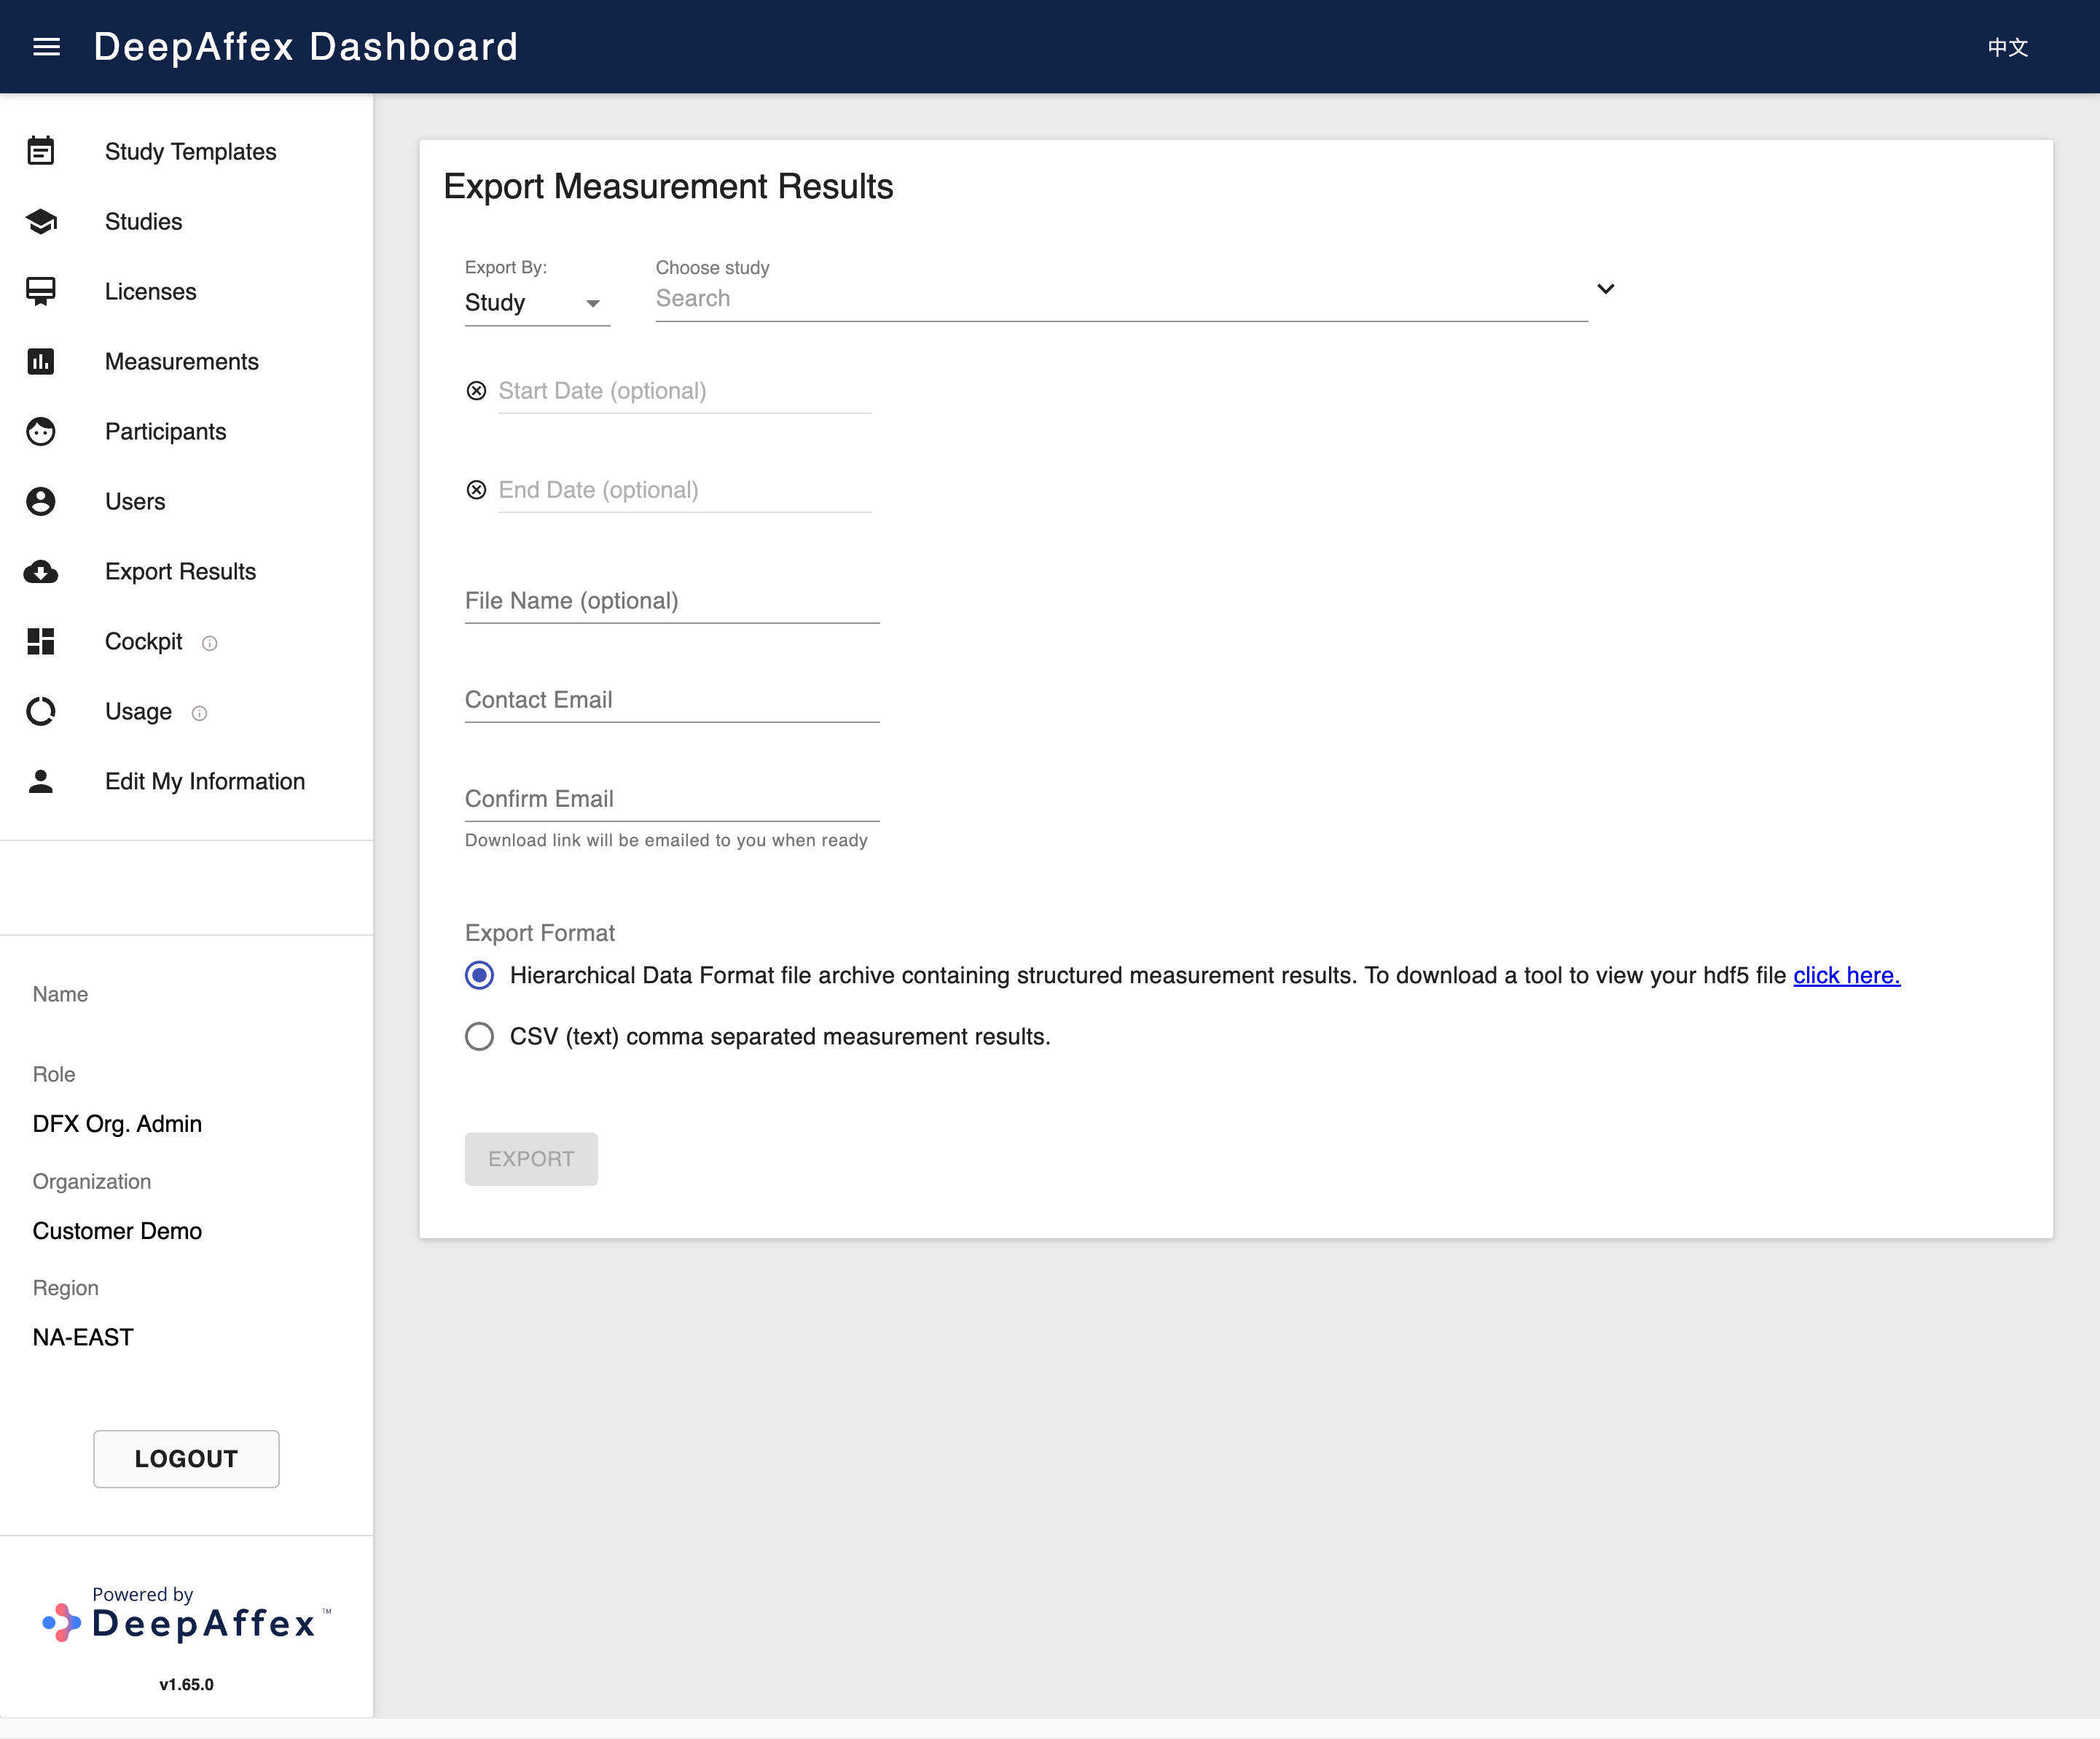Click the Measurements bar chart icon
The width and height of the screenshot is (2100, 1739).
41,361
